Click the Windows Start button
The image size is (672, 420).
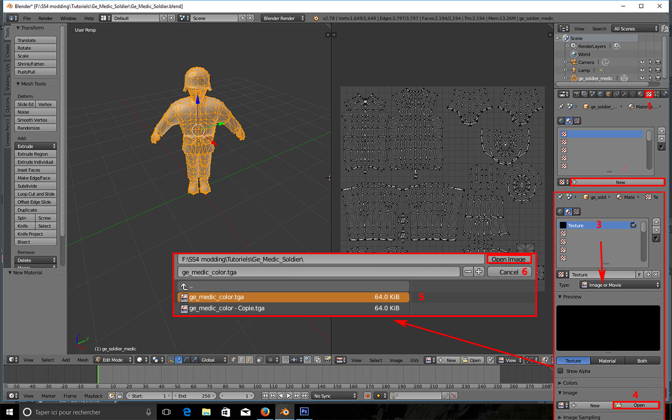(x=8, y=412)
